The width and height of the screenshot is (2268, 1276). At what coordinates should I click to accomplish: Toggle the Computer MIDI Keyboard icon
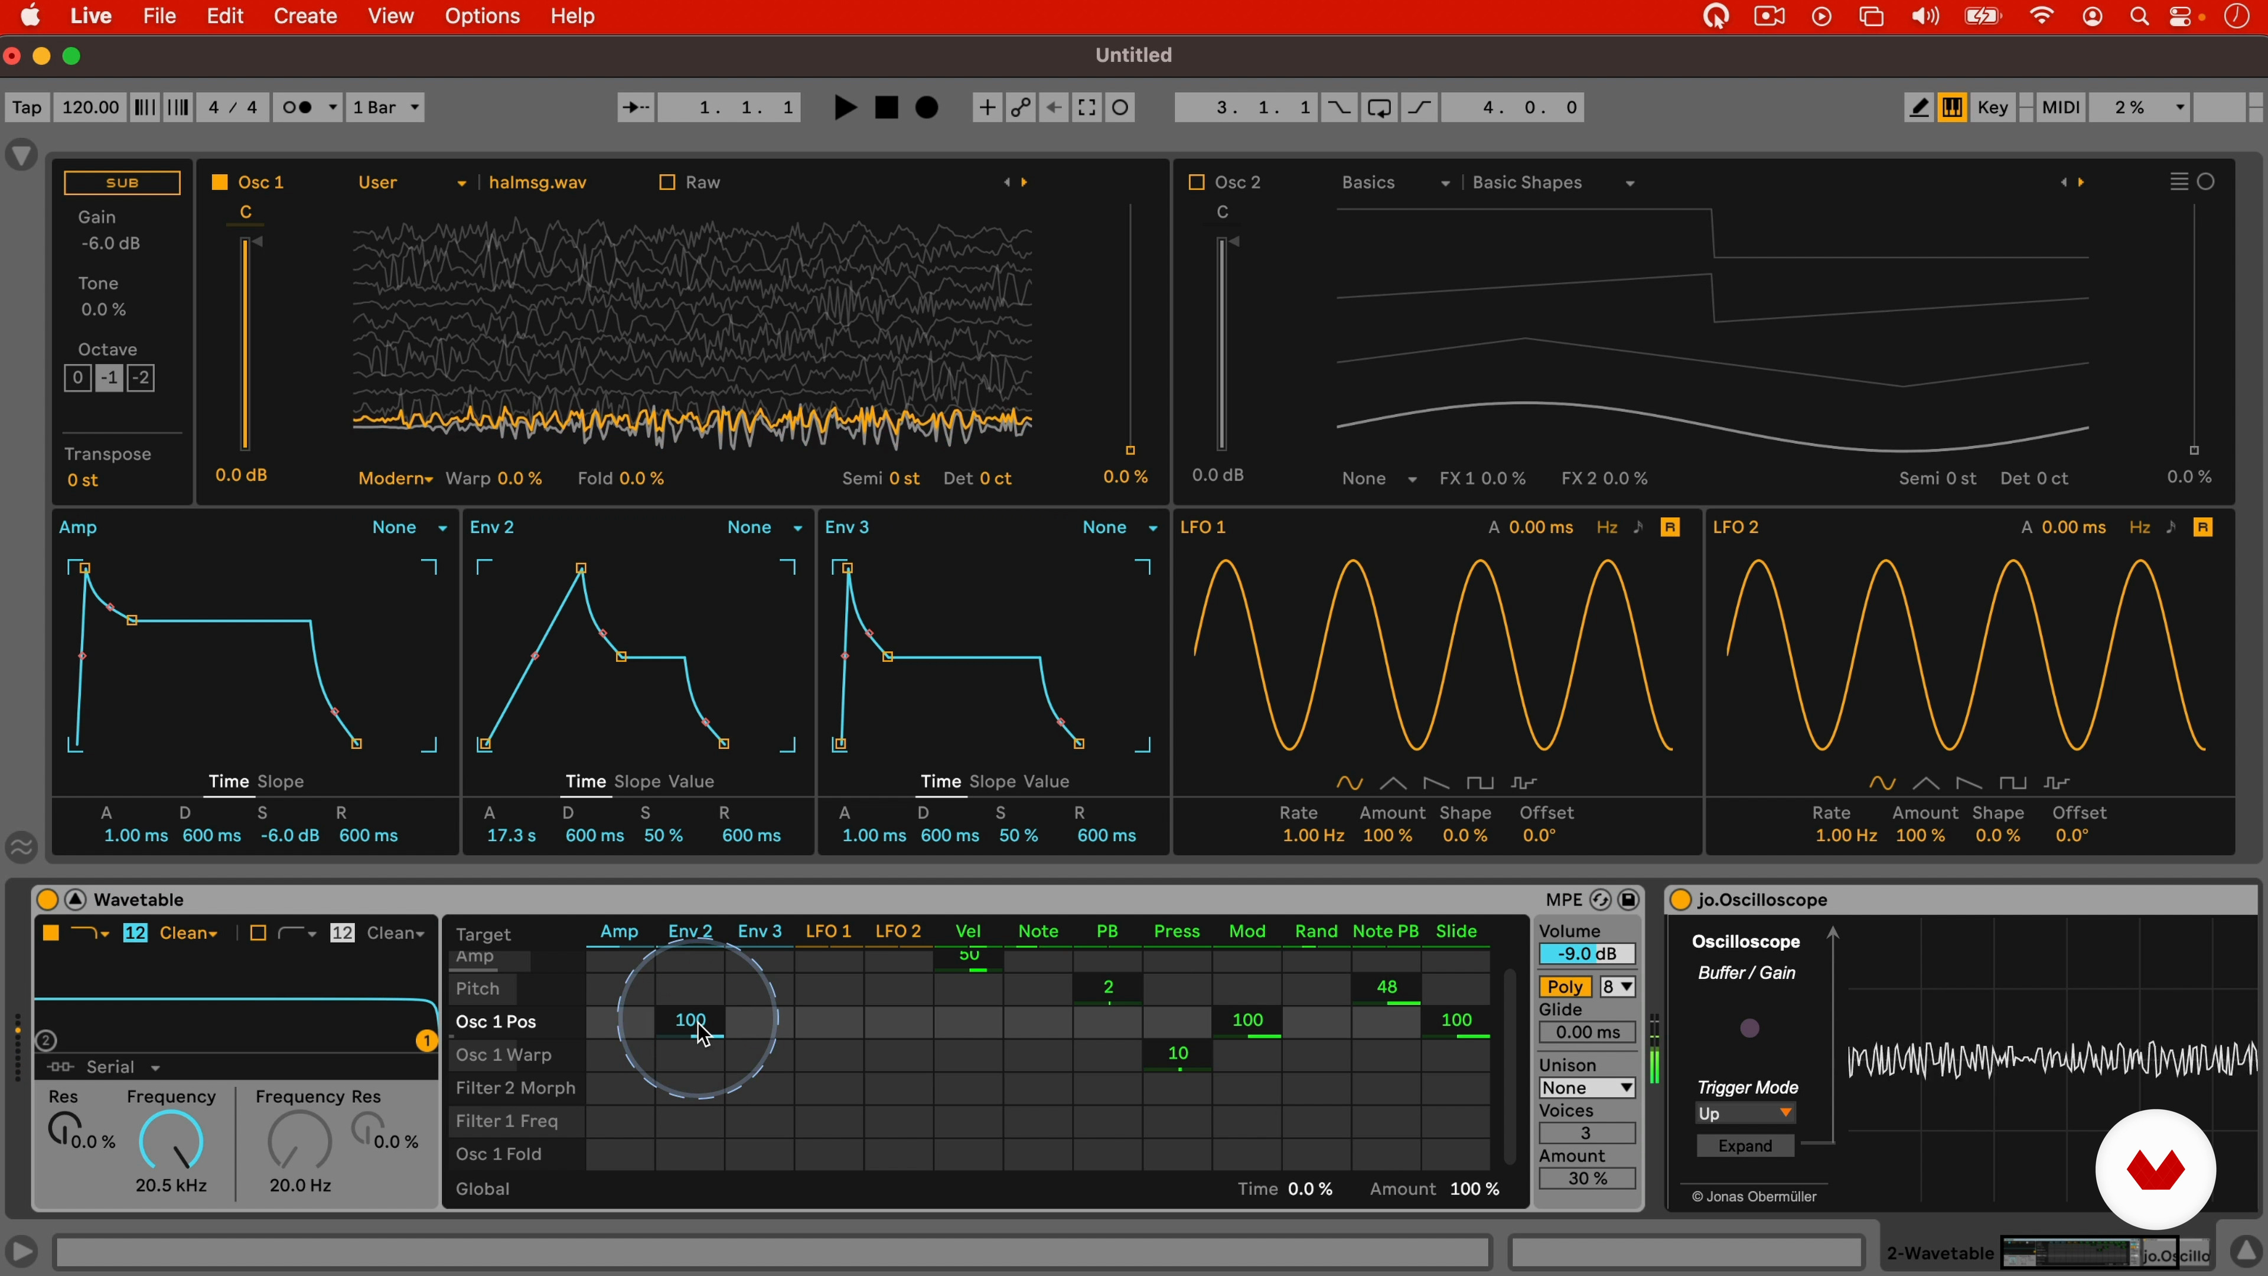tap(1953, 108)
